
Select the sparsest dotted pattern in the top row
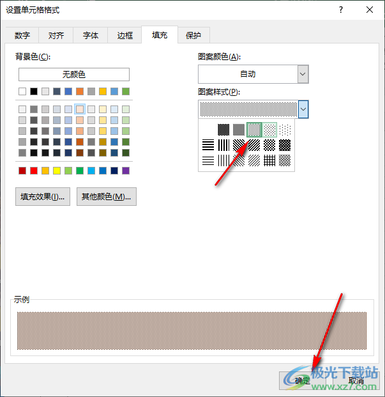(x=285, y=130)
